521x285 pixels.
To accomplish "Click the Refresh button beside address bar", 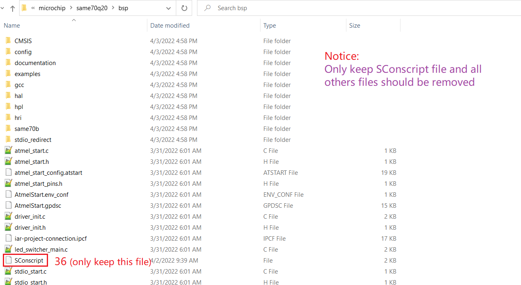I will coord(184,8).
